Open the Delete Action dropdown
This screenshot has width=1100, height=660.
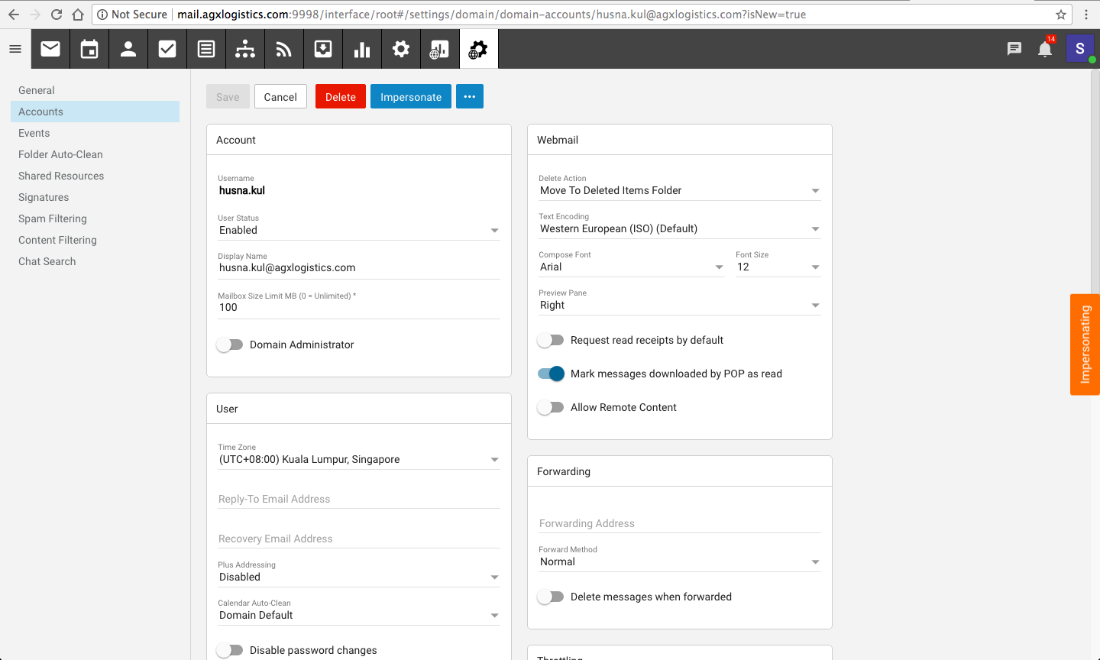tap(679, 190)
